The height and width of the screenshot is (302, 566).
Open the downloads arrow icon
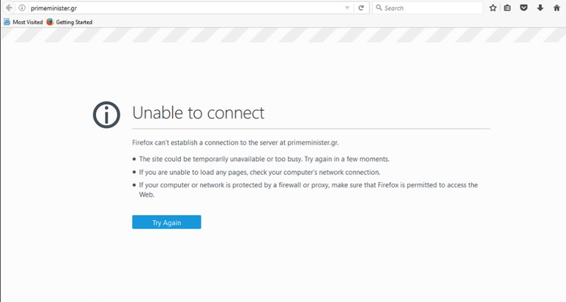(540, 8)
